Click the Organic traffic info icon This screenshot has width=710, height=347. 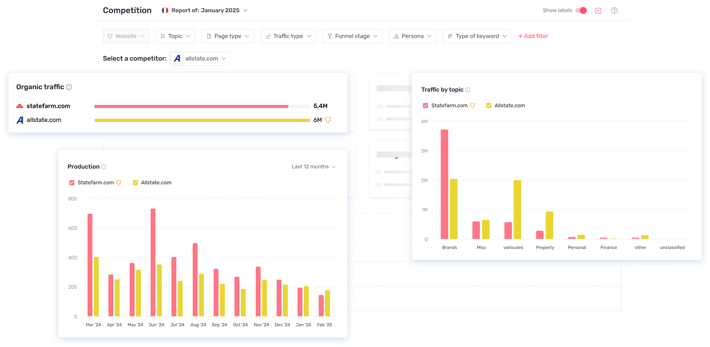pyautogui.click(x=69, y=87)
